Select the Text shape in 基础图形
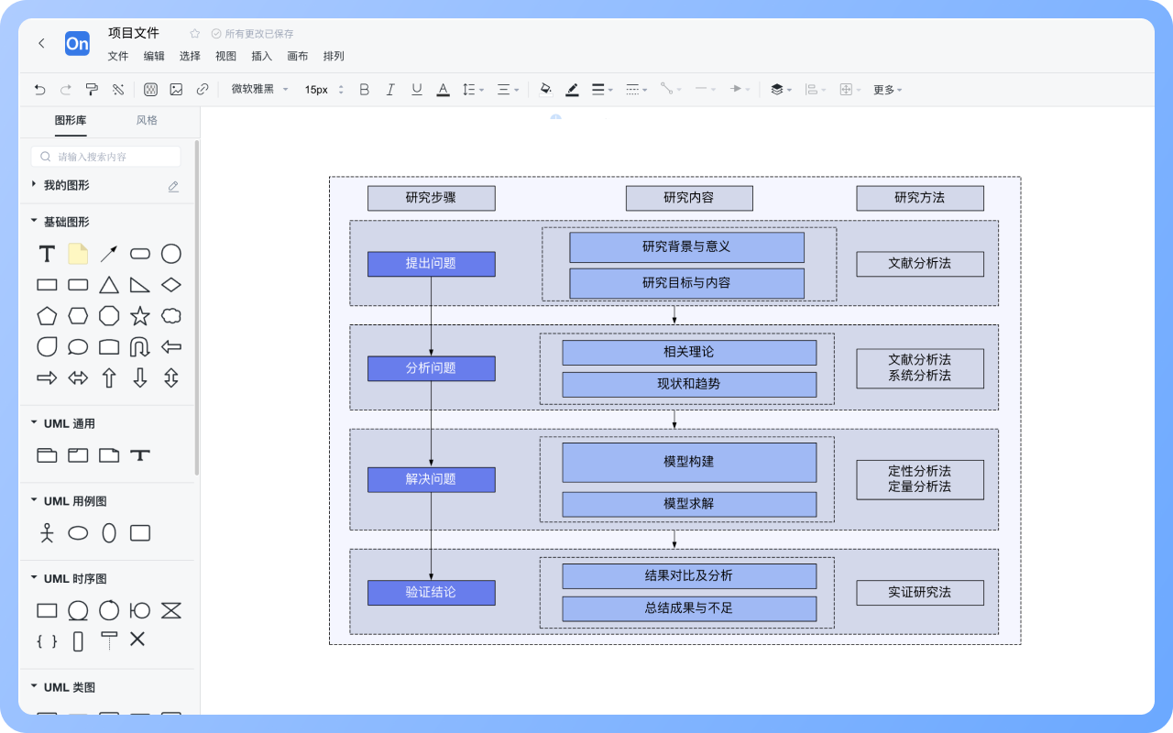The width and height of the screenshot is (1173, 733). [46, 254]
